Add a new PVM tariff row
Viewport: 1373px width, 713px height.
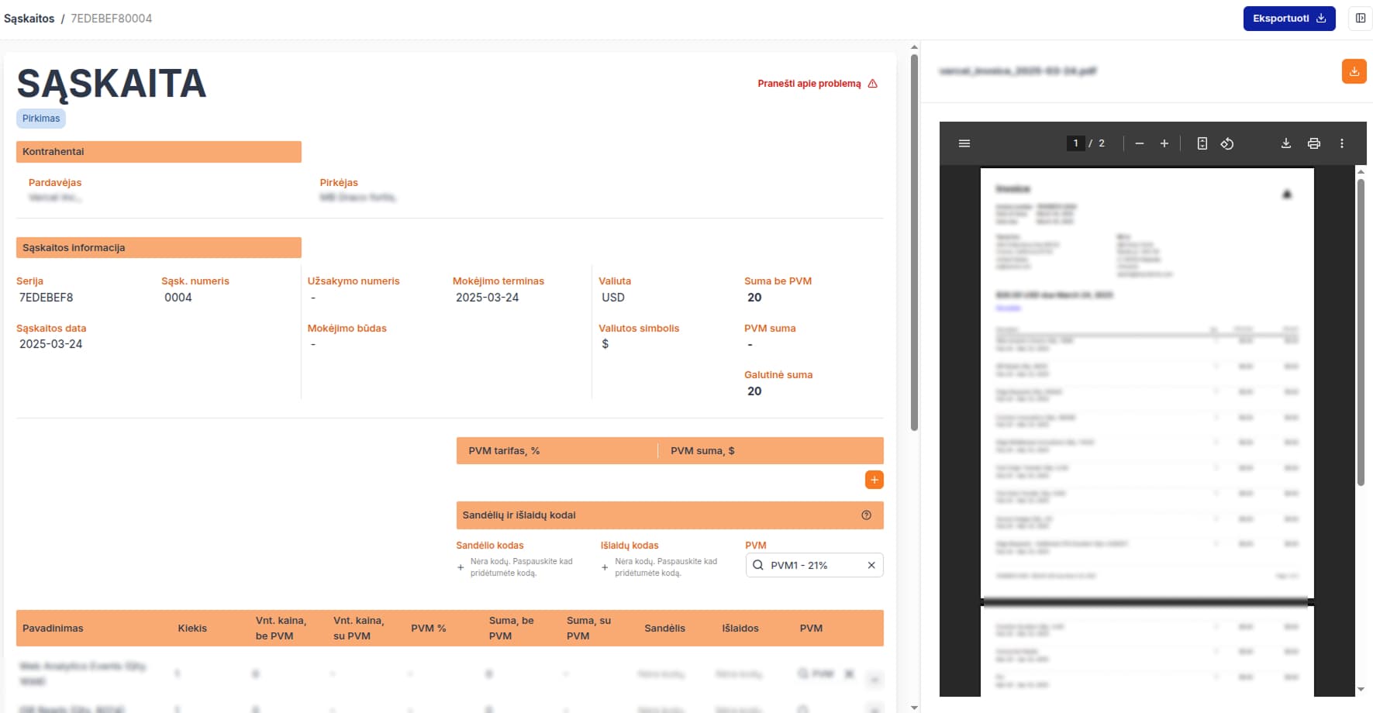click(874, 480)
